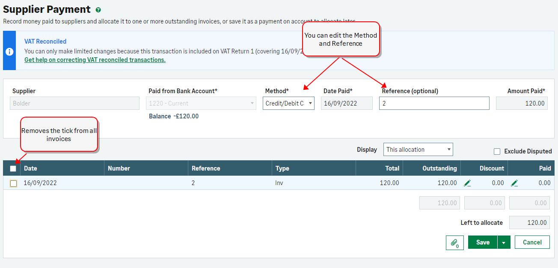Click the Type column header
558x268 pixels.
click(282, 168)
